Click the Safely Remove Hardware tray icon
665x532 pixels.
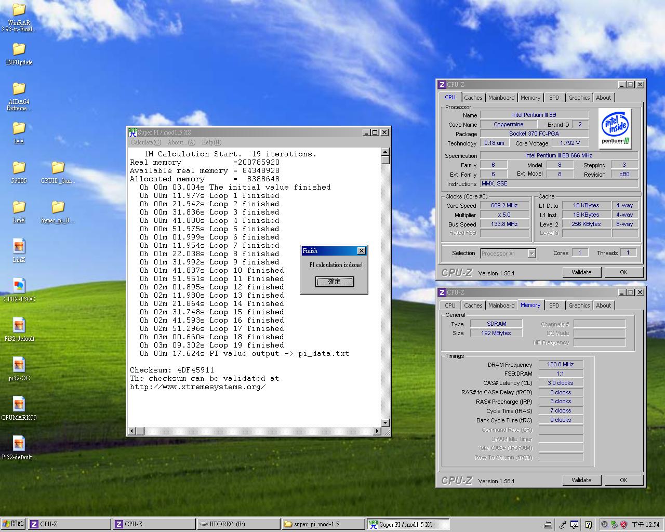(614, 525)
